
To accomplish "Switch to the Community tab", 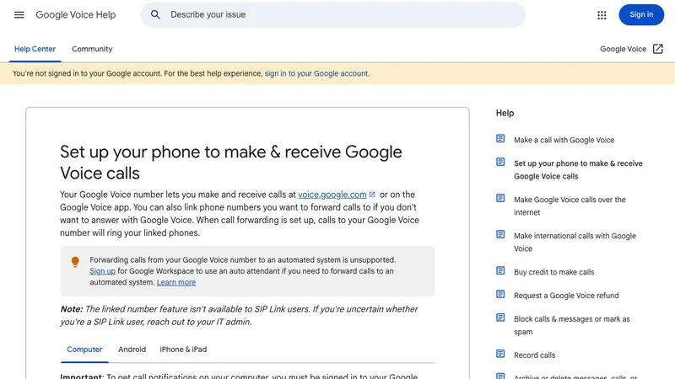I will pyautogui.click(x=92, y=49).
